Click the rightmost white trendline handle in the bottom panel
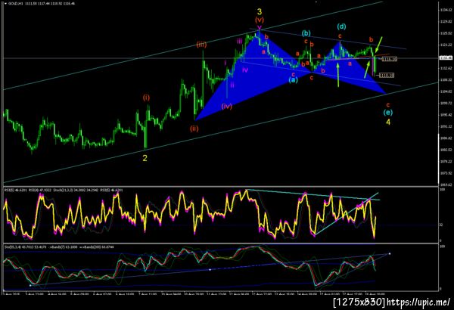This screenshot has height=310, width=454. (x=390, y=253)
